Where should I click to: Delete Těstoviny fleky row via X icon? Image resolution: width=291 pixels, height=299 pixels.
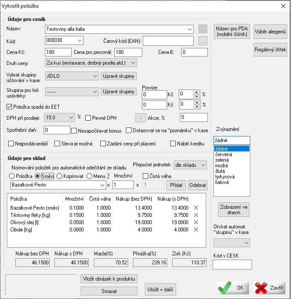coord(196,215)
